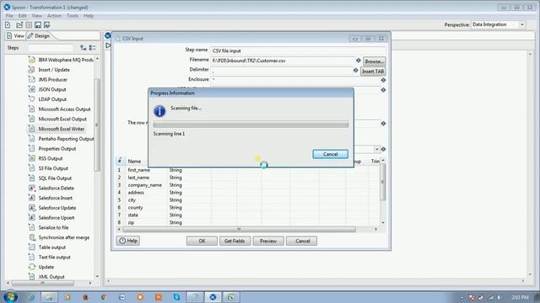This screenshot has height=303, width=540.
Task: Click the taskbar clock
Action: (x=520, y=297)
